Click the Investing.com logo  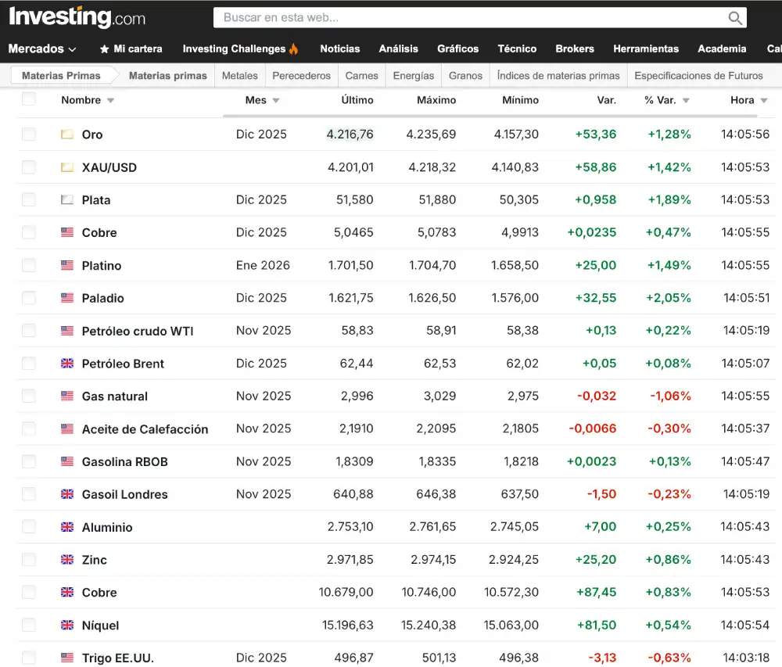coord(77,17)
